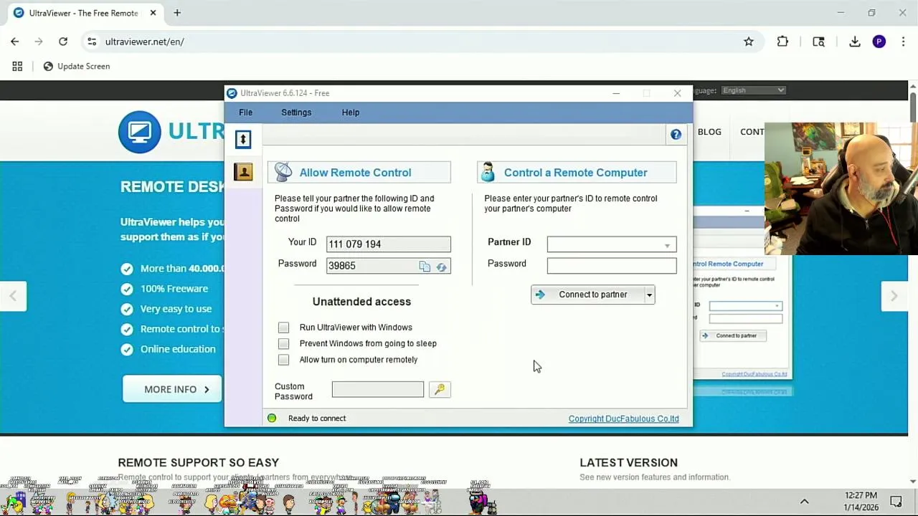Click the "REMOTE SUPPORT SO EASY" heading

(x=199, y=463)
